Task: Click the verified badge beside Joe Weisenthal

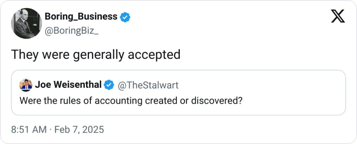Action: pyautogui.click(x=109, y=85)
